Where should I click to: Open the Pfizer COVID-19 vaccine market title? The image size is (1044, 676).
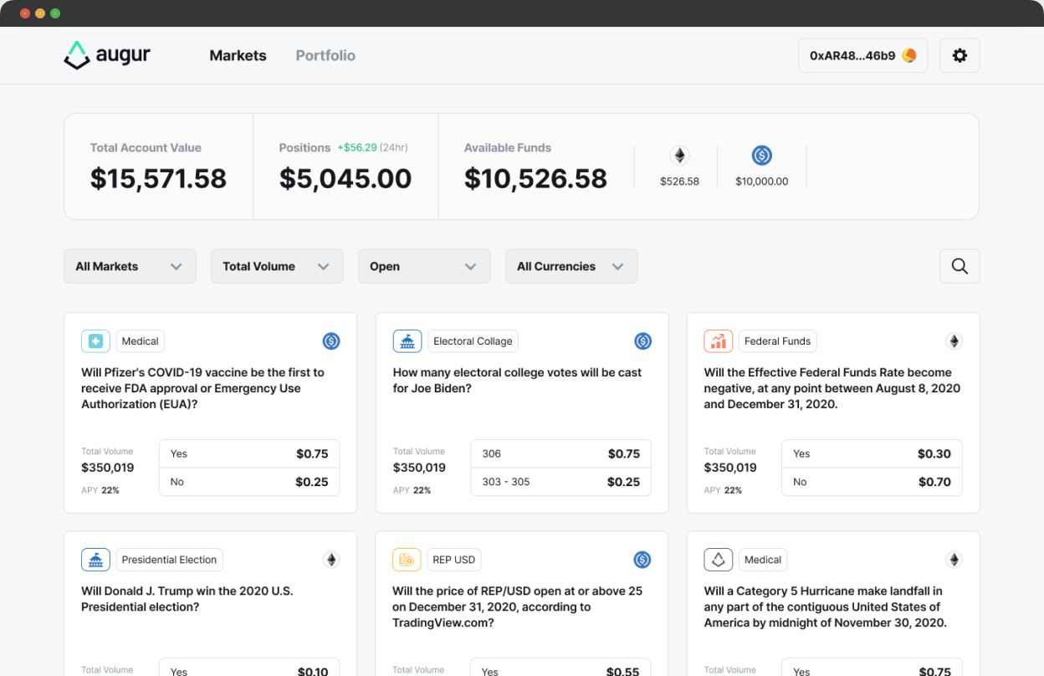pos(202,388)
